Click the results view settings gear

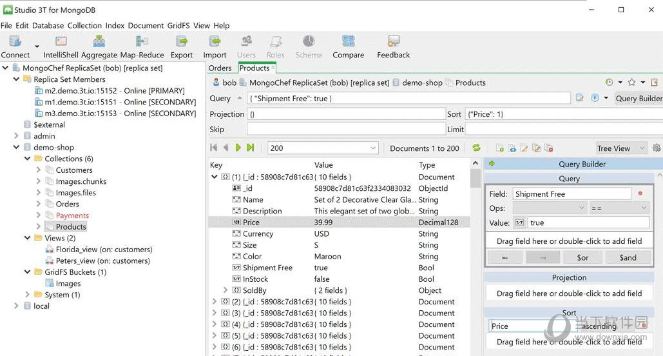pos(657,148)
